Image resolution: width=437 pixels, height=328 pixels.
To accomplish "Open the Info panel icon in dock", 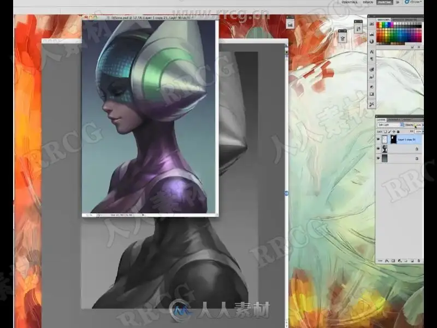I will 371,42.
